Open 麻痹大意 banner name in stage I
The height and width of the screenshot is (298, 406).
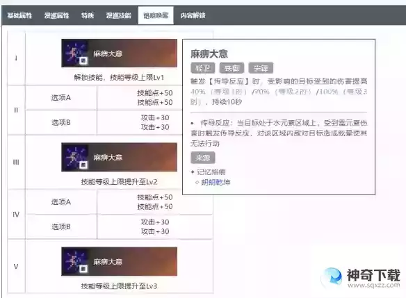(x=108, y=53)
